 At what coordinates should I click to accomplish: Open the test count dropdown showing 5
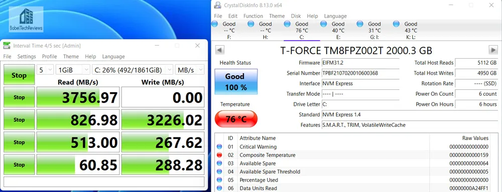point(45,70)
